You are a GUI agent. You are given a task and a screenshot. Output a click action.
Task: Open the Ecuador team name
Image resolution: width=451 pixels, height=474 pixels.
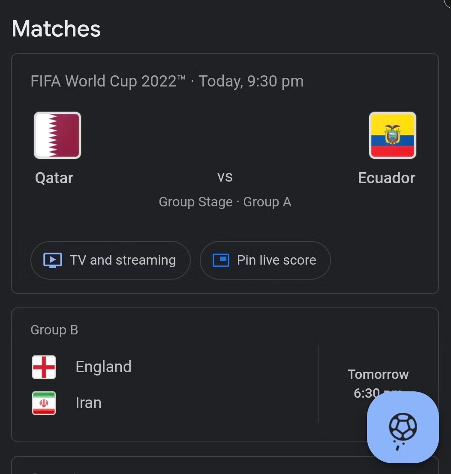pos(387,178)
